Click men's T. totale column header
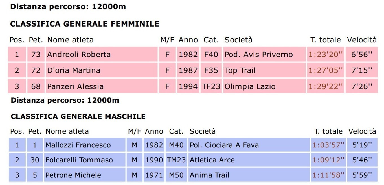This screenshot has width=384, height=185. coord(328,131)
